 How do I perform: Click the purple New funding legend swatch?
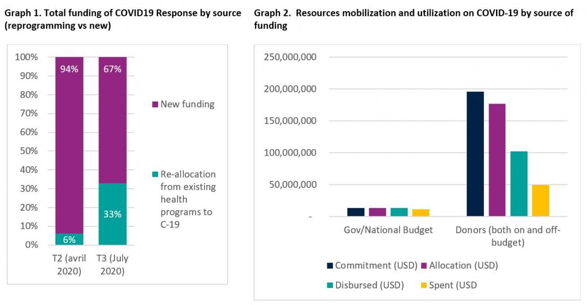click(x=155, y=104)
